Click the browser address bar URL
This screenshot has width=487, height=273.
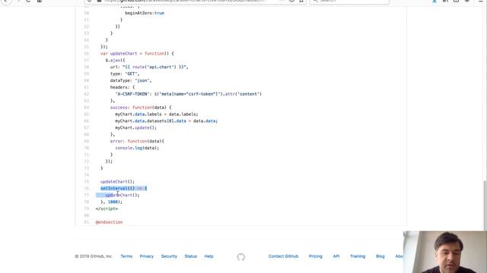click(x=185, y=1)
